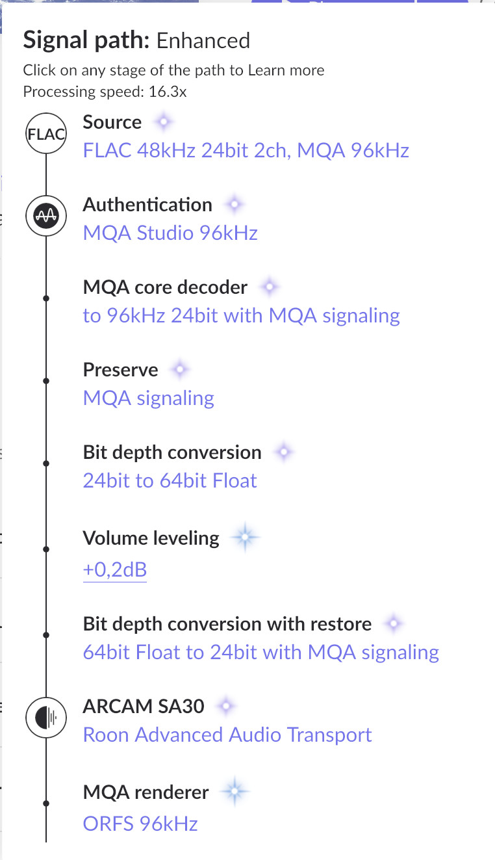Click the MQA signaling preserve link
The image size is (495, 860).
click(149, 398)
